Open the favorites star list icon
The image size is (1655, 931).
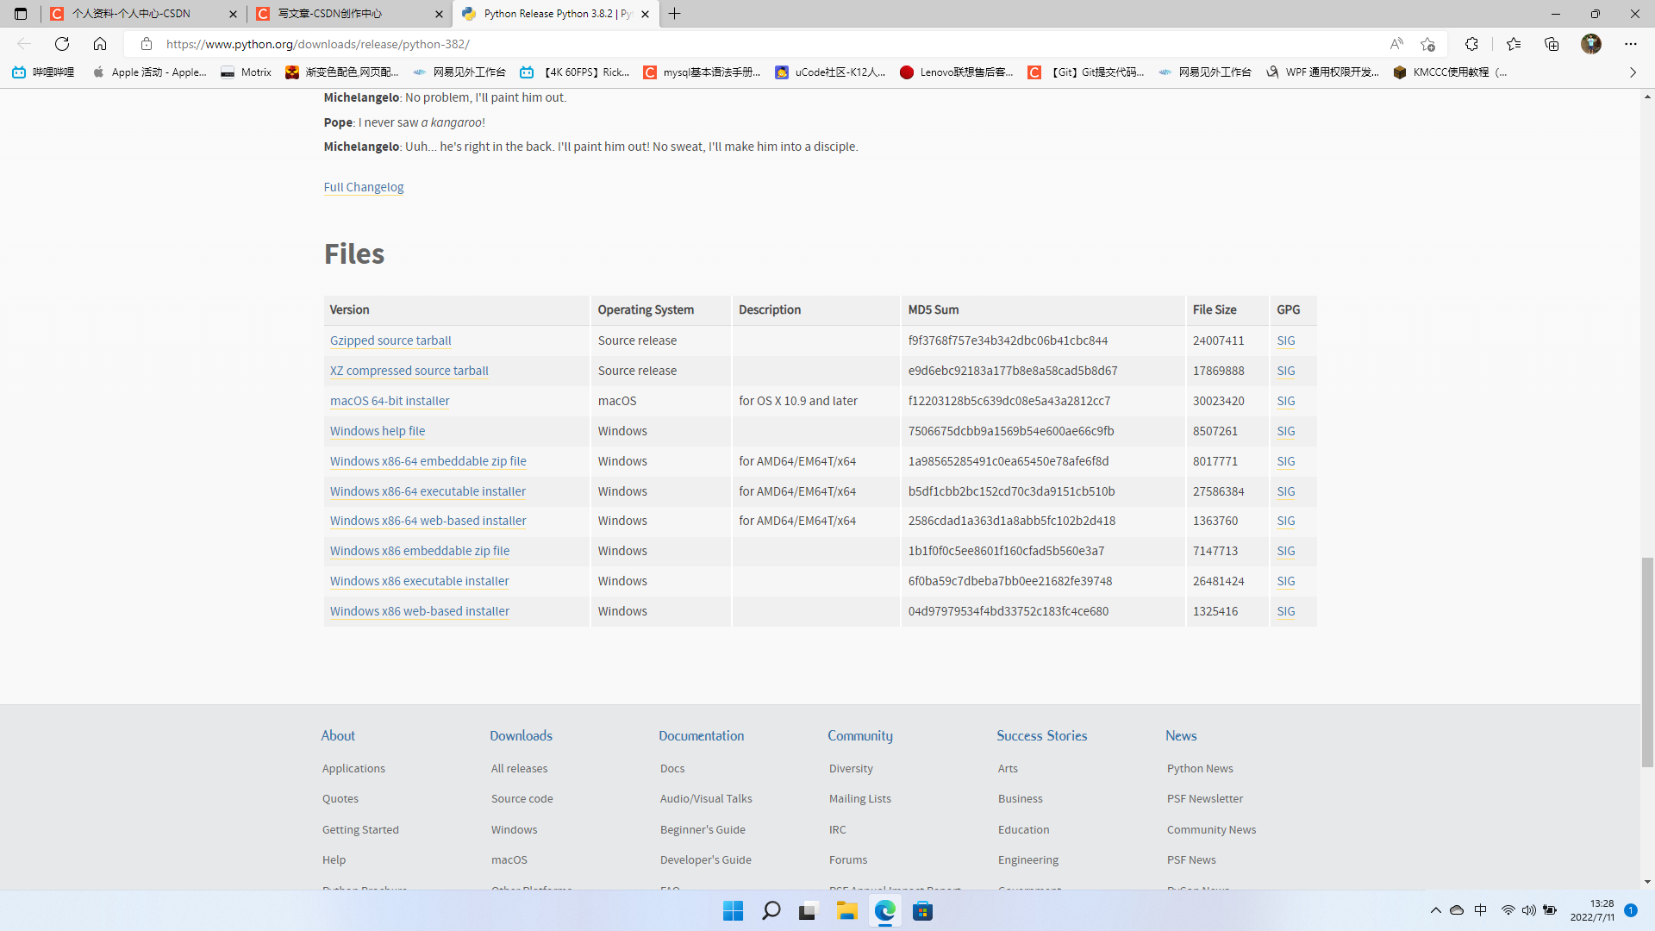[1514, 44]
